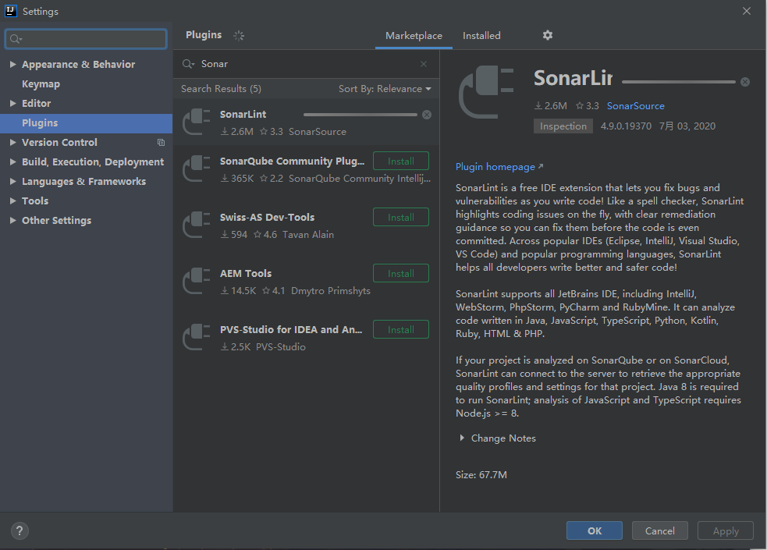Image resolution: width=767 pixels, height=550 pixels.
Task: Focus the settings search field
Action: pyautogui.click(x=86, y=39)
